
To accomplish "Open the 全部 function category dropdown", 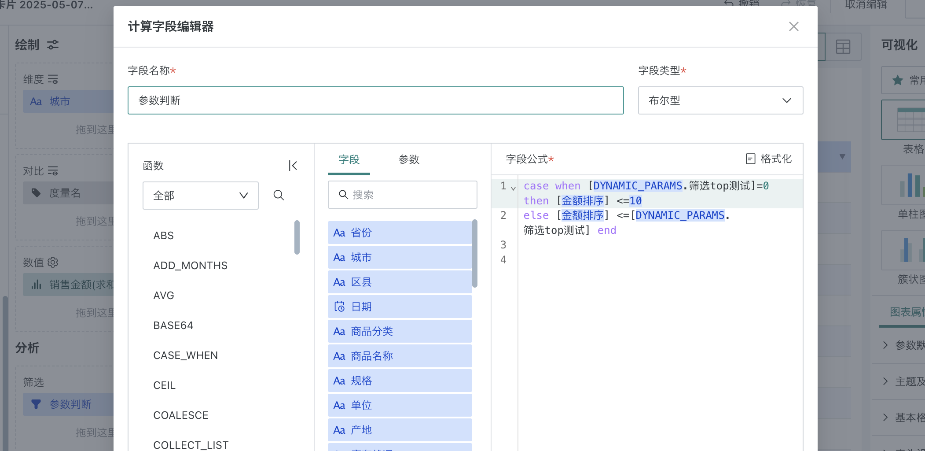I will pos(200,195).
